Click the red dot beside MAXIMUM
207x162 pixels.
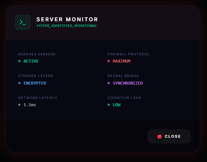point(109,61)
